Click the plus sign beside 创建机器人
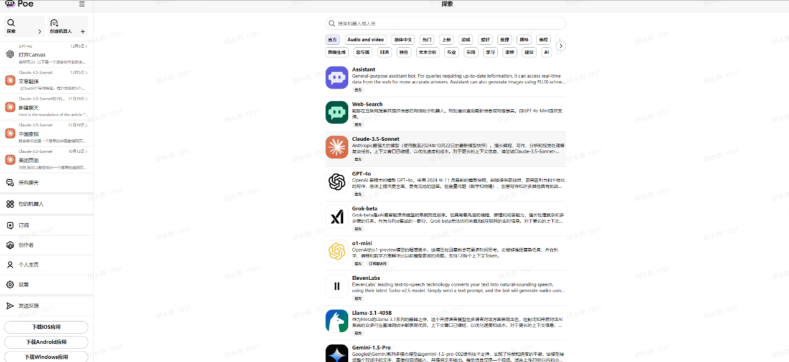Image resolution: width=789 pixels, height=362 pixels. [83, 31]
